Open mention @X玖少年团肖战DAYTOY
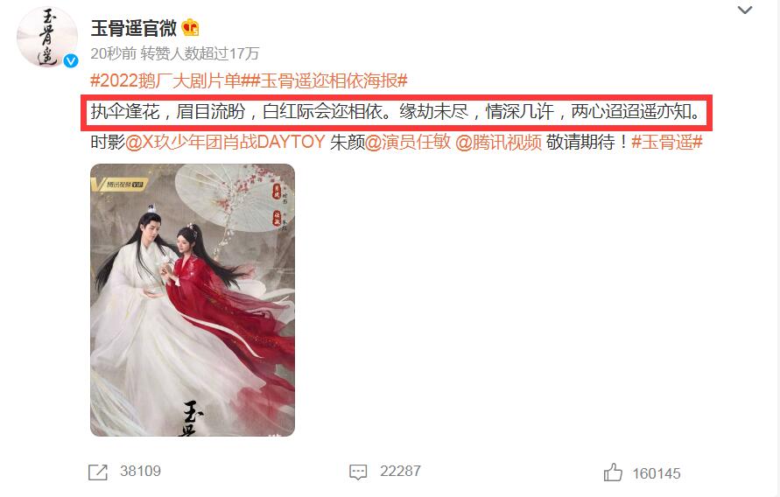780x497 pixels. pyautogui.click(x=225, y=143)
